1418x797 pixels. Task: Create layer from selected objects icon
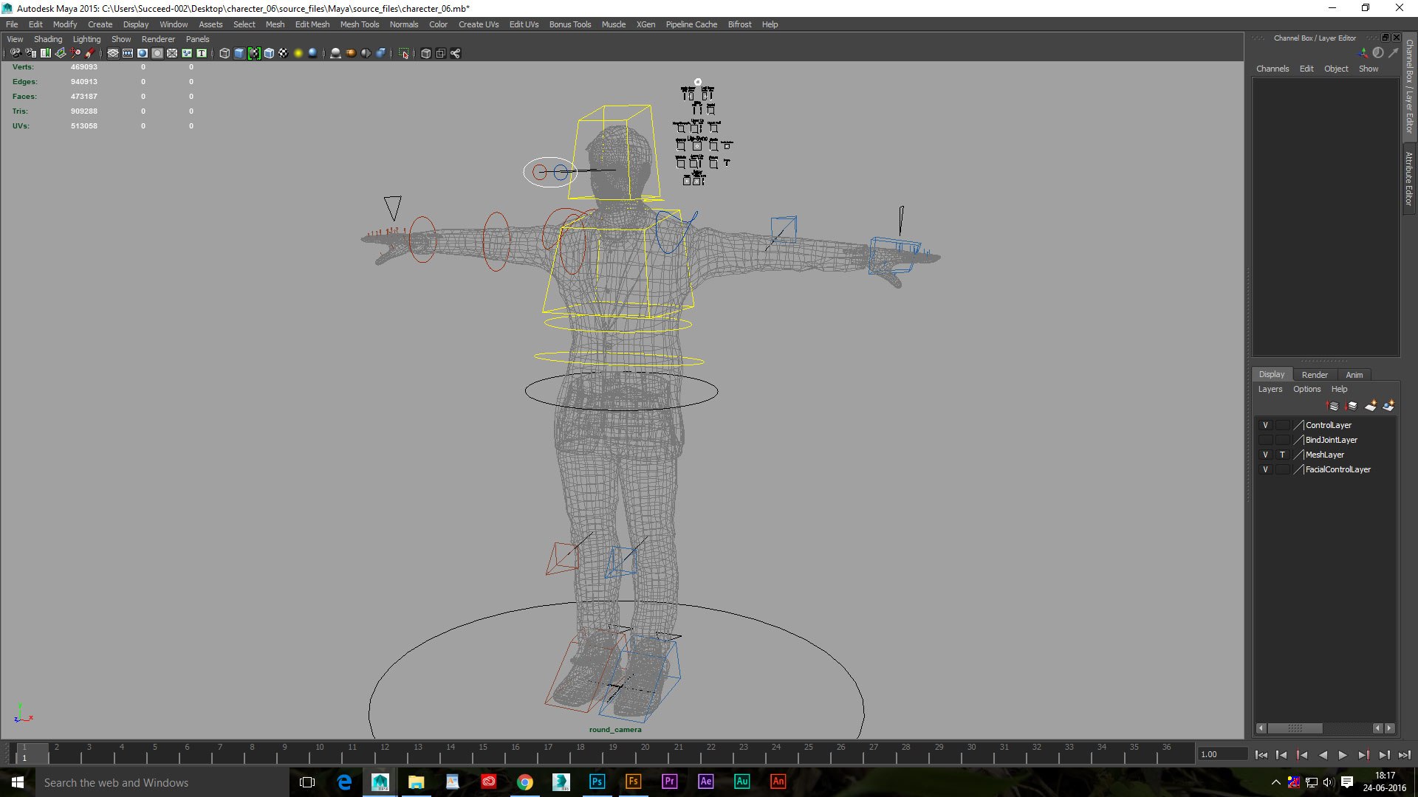[x=1388, y=406]
